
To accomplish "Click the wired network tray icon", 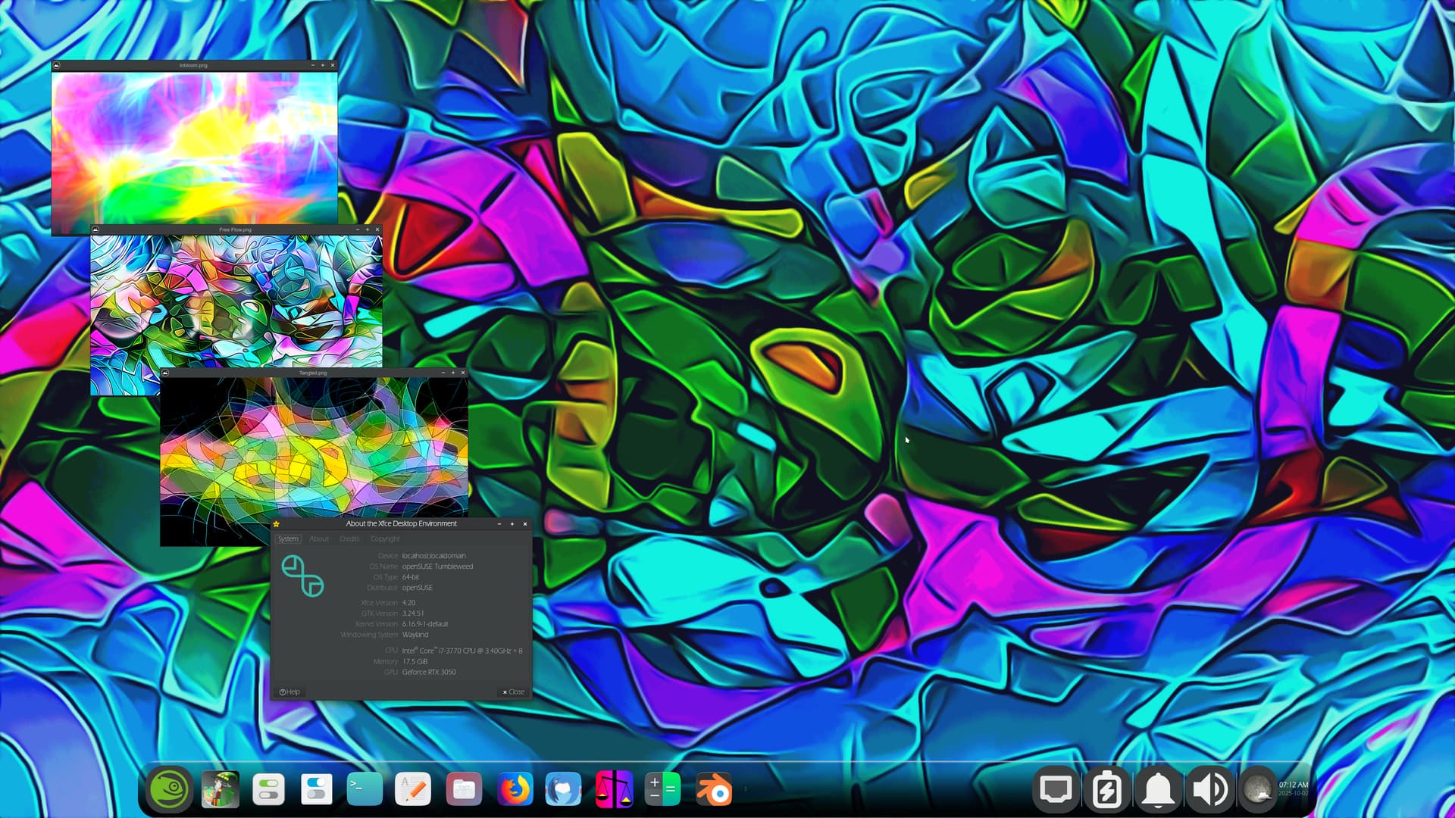I will pyautogui.click(x=1056, y=789).
